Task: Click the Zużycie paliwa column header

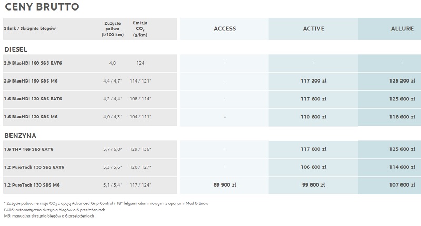Action: [x=113, y=29]
